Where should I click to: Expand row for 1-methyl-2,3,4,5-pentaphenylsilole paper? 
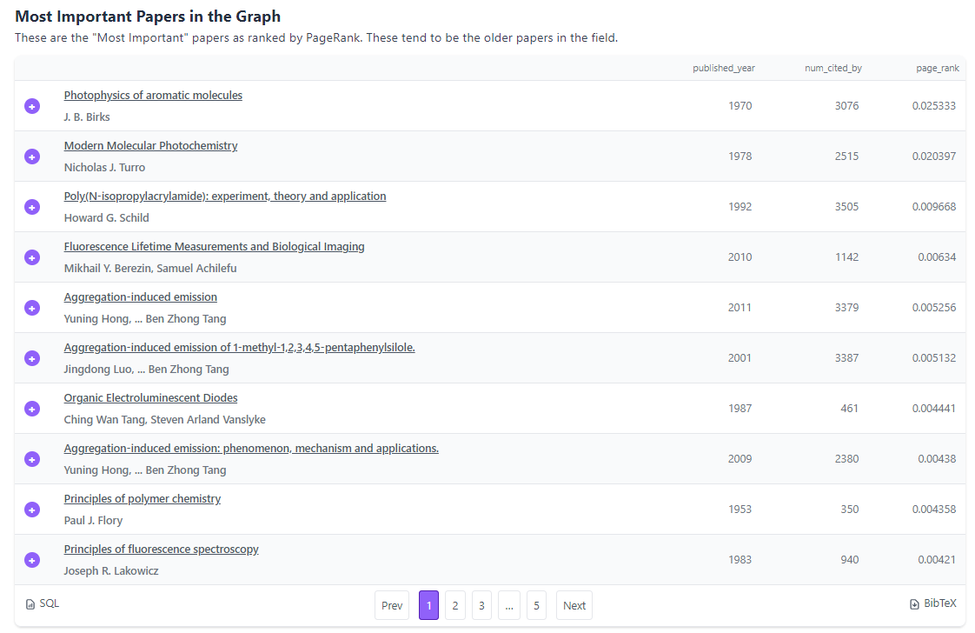[32, 358]
